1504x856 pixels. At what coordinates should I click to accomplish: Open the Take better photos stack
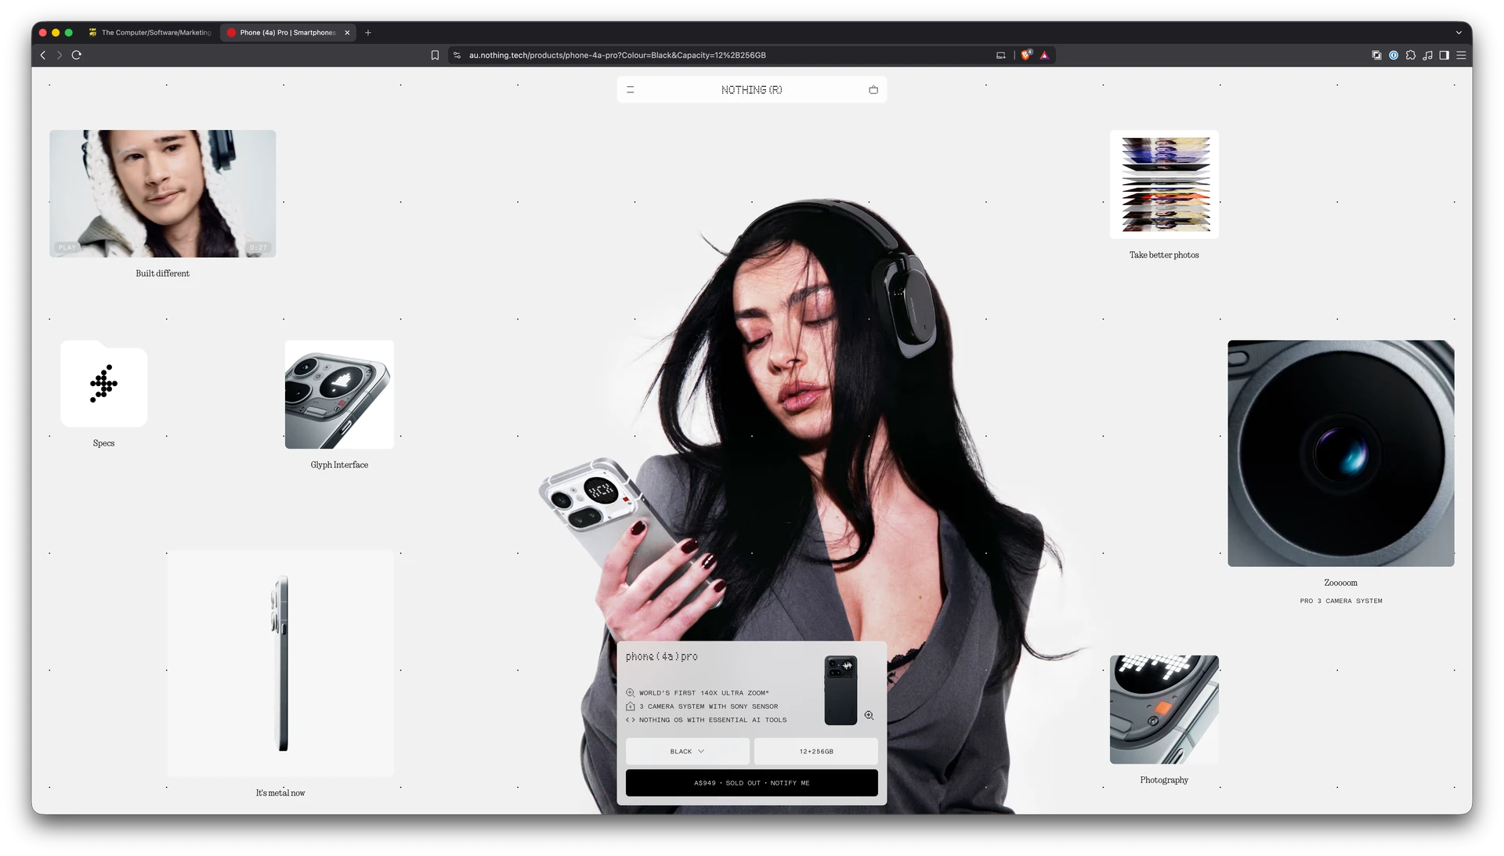[1164, 184]
